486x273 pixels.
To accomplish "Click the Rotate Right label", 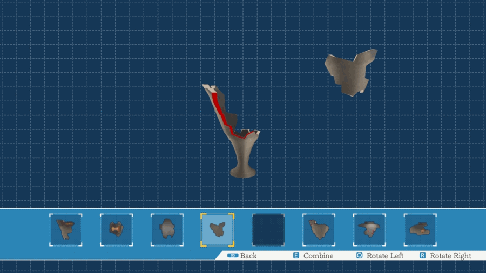I will click(x=450, y=256).
